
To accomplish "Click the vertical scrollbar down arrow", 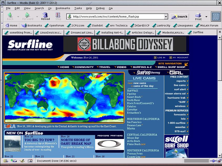I will (220, 156).
